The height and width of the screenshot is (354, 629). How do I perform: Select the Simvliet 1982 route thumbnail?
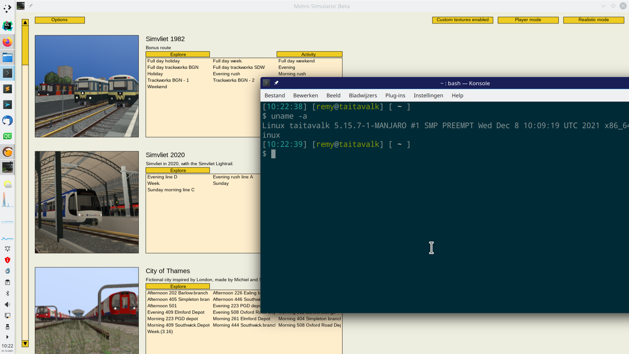pyautogui.click(x=87, y=86)
